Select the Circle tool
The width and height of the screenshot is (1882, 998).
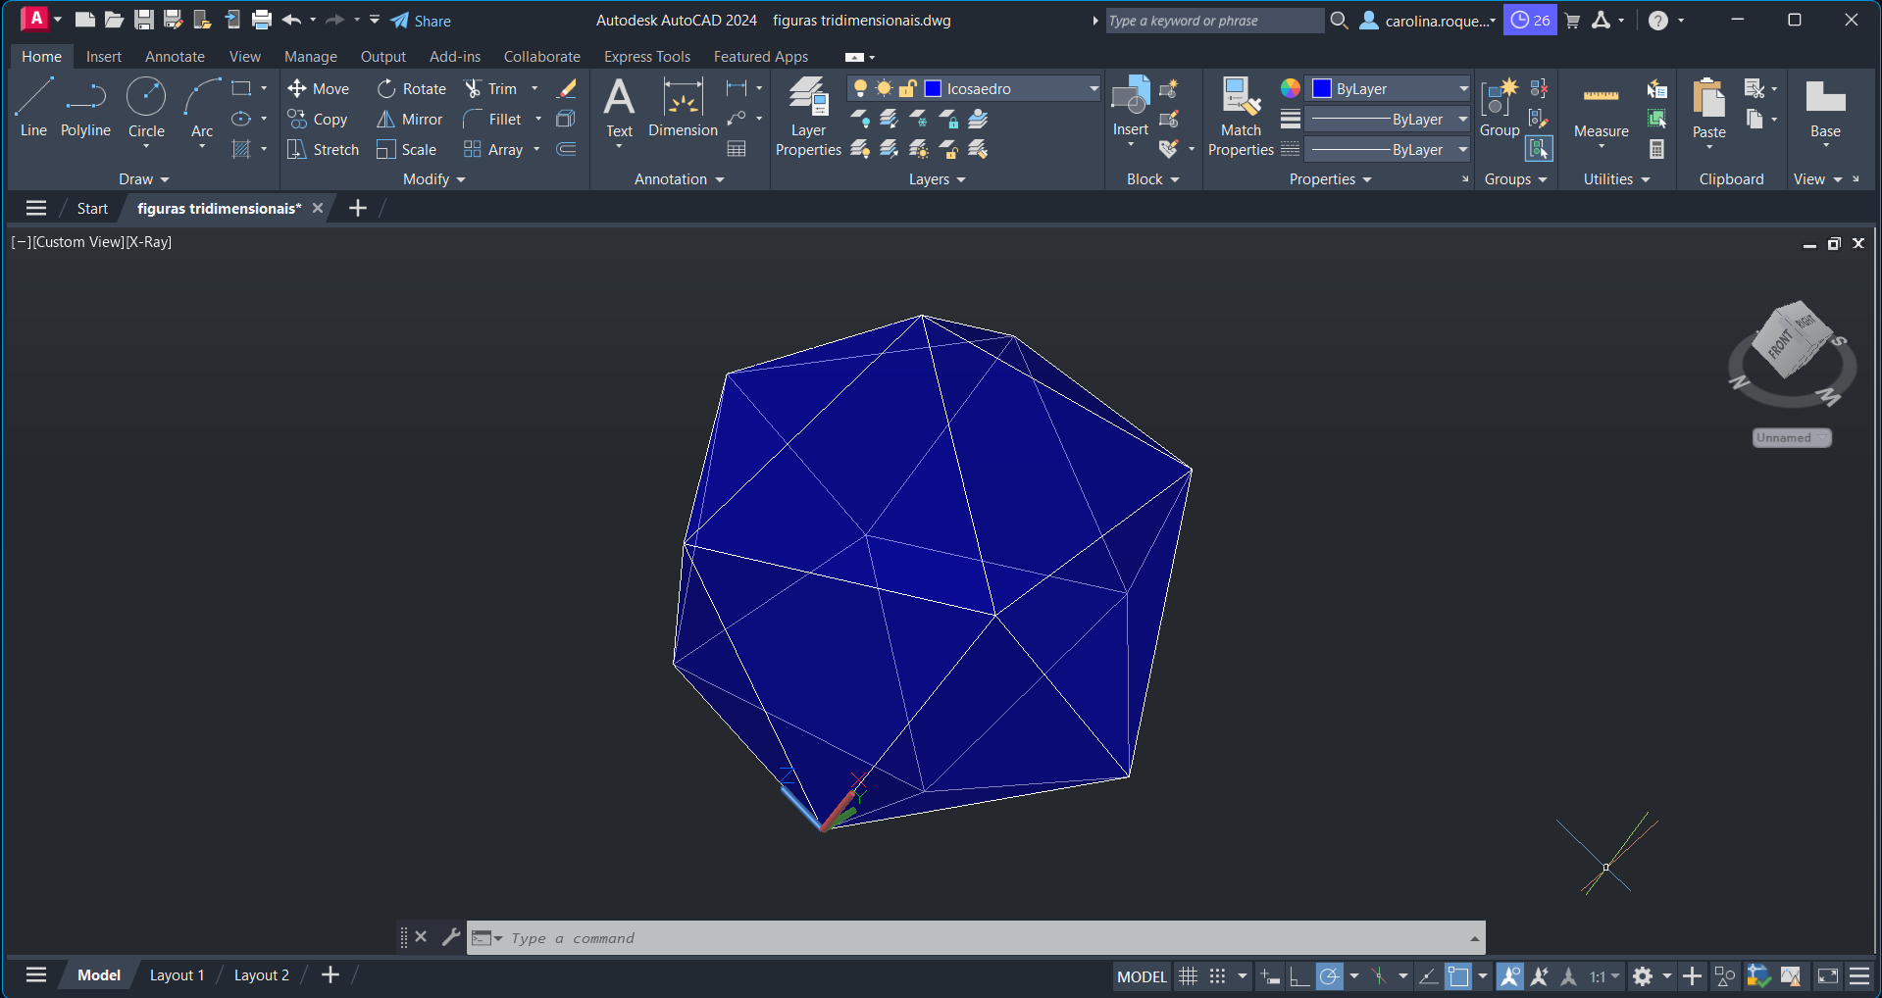coord(146,108)
